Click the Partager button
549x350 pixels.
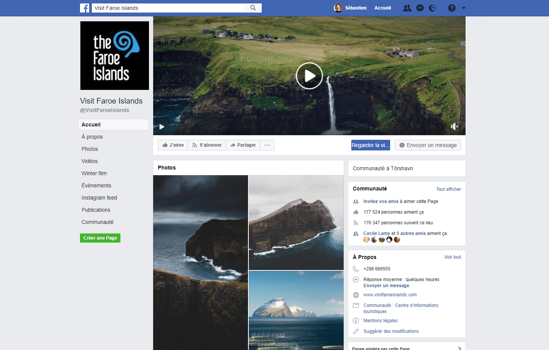point(243,145)
